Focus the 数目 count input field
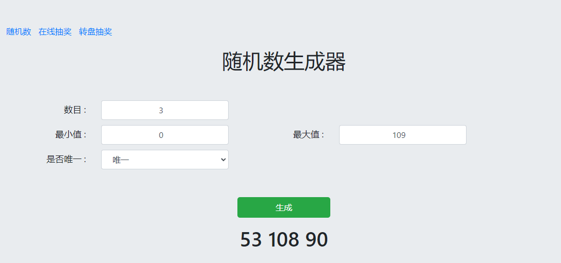Viewport: 561px width, 263px height. pyautogui.click(x=165, y=110)
